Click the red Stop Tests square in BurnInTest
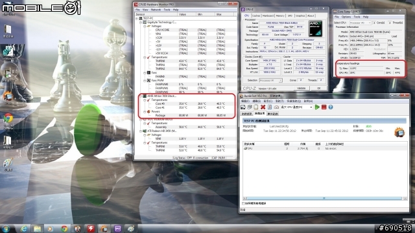415x233 pixels. (324, 107)
